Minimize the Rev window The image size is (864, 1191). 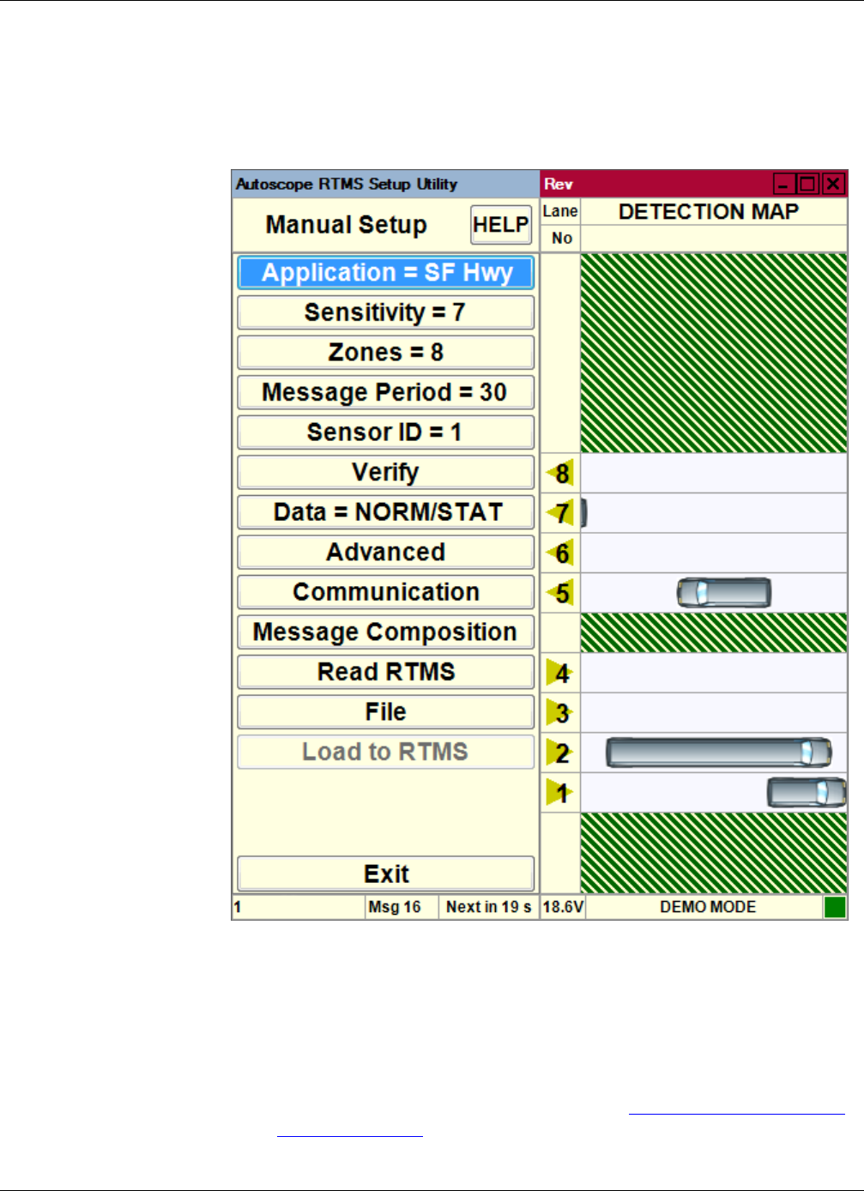click(x=783, y=184)
